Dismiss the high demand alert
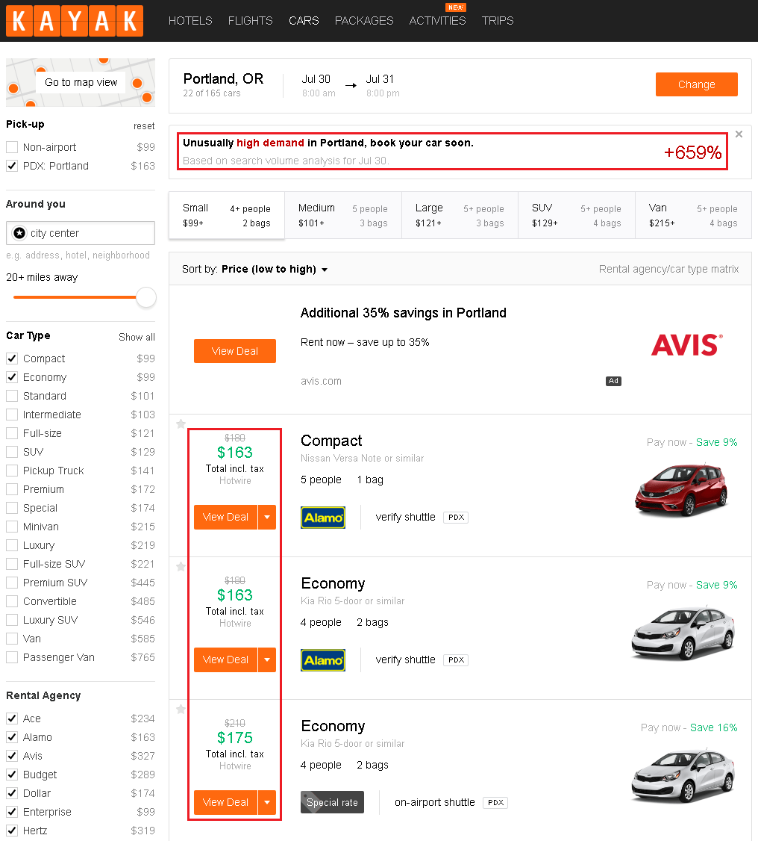Screen dimensions: 758x841 739,134
